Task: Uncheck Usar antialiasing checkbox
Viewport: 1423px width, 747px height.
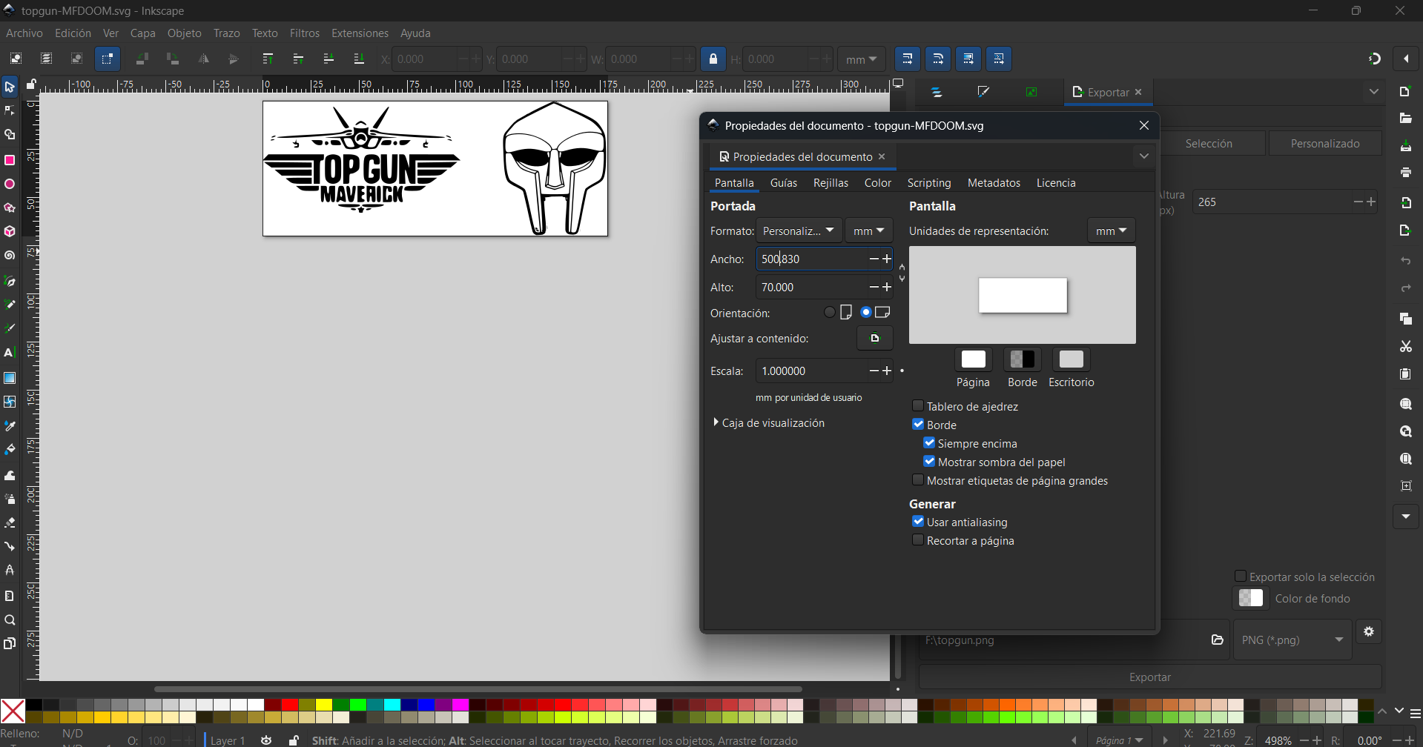Action: pos(918,522)
